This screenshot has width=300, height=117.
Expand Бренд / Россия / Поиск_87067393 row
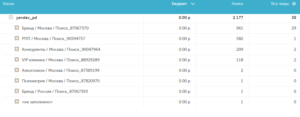click(x=17, y=91)
